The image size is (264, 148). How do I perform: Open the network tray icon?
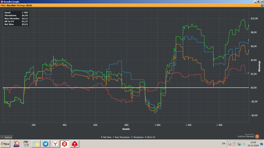pyautogui.click(x=239, y=144)
